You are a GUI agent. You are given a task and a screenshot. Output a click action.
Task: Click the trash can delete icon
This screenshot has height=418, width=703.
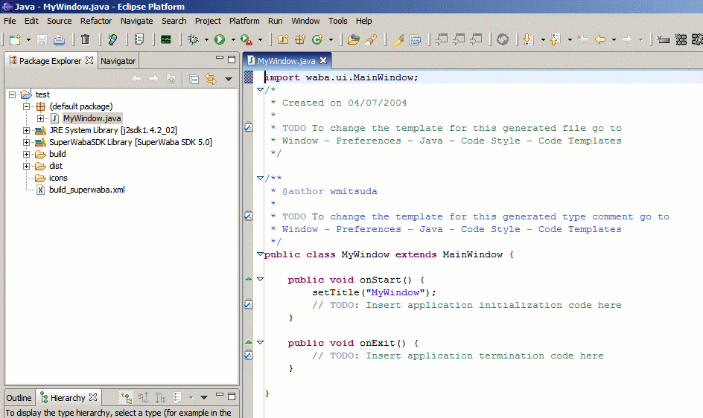[x=86, y=39]
